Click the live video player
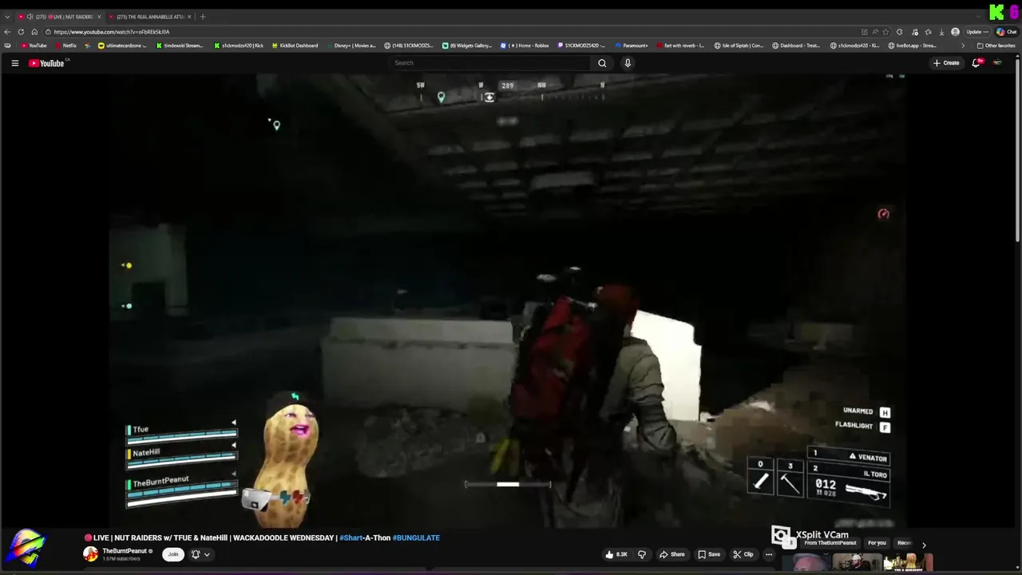 pos(507,300)
